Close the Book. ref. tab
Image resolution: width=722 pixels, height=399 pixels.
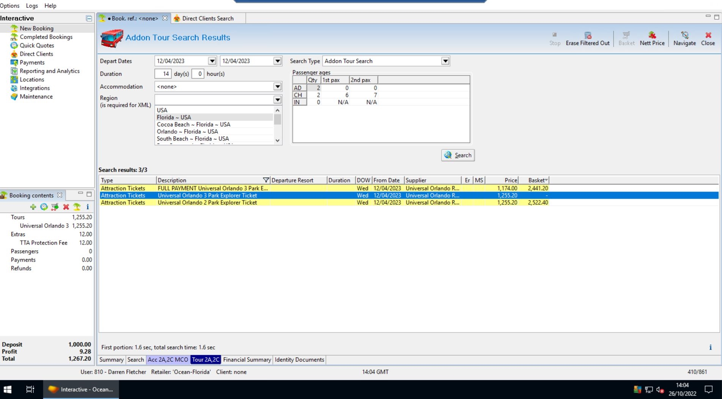tap(165, 18)
